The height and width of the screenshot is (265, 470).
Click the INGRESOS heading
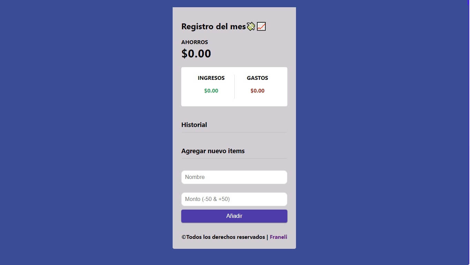pyautogui.click(x=211, y=78)
